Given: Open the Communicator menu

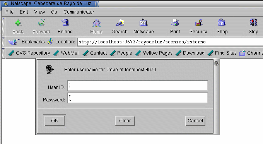Looking at the screenshot, I should coord(79,12).
